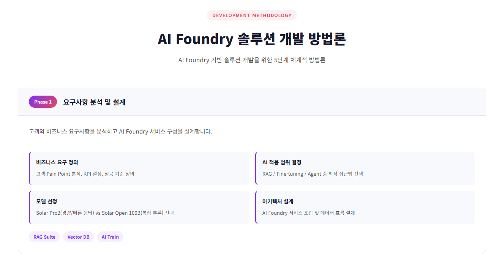The height and width of the screenshot is (258, 502).
Task: Click the DEVELOPMENT METHODOLOGY pill badge
Action: pos(251,15)
